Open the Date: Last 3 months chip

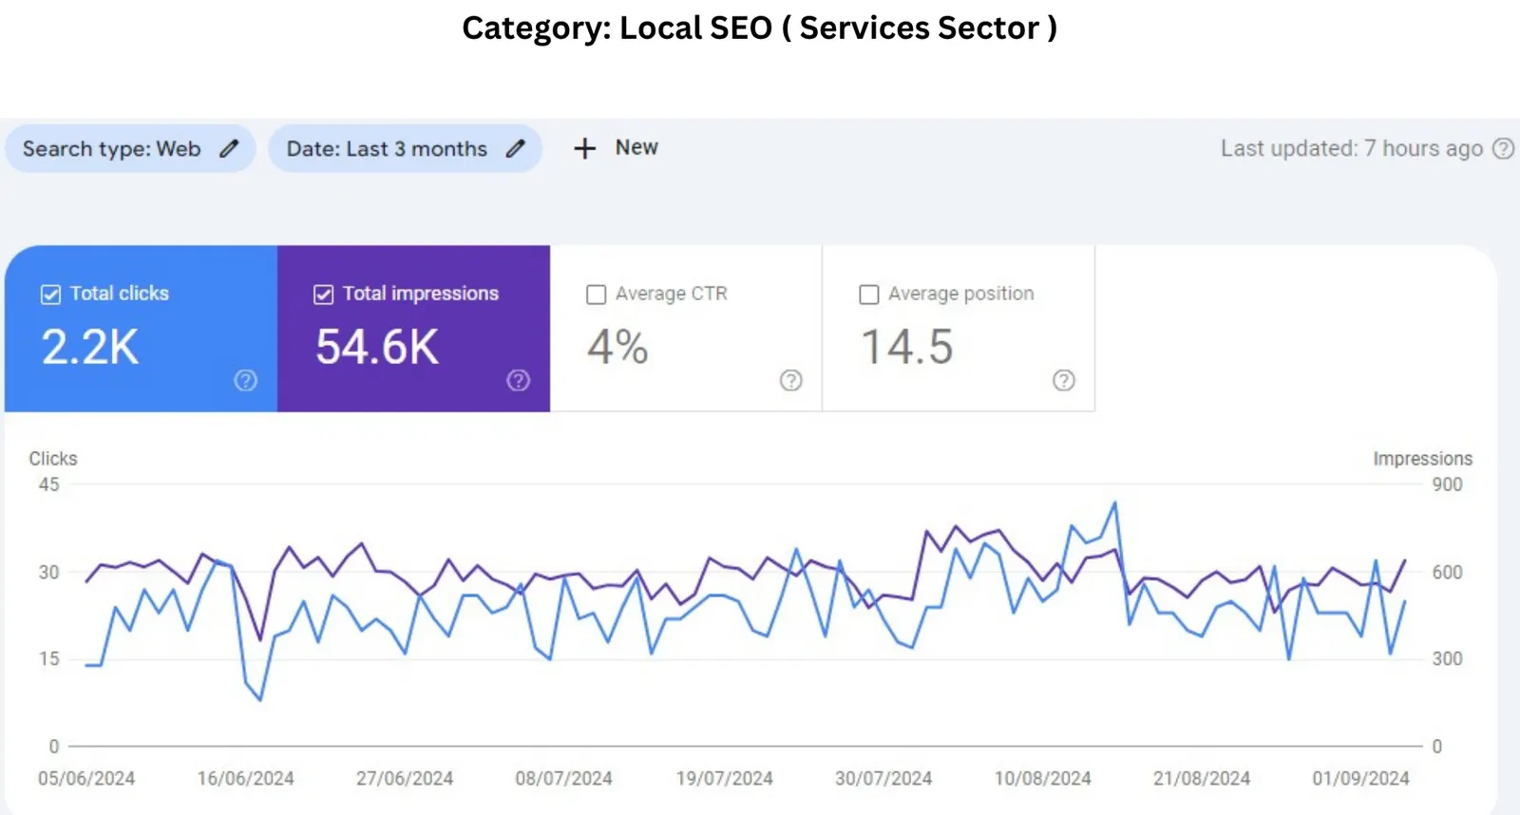click(x=406, y=148)
